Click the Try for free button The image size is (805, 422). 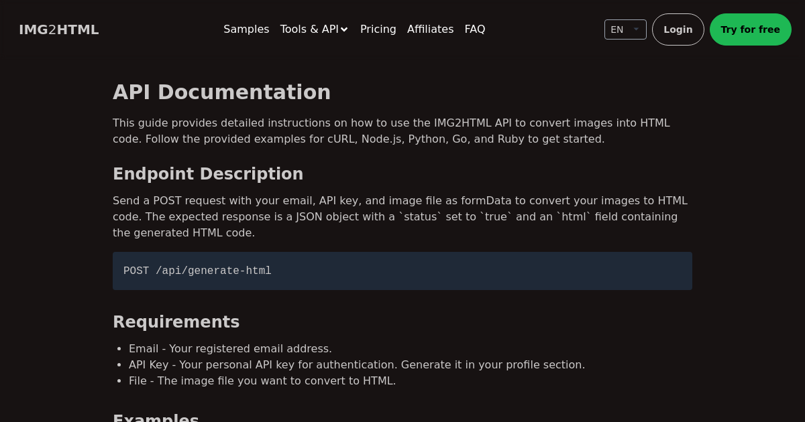tap(751, 29)
